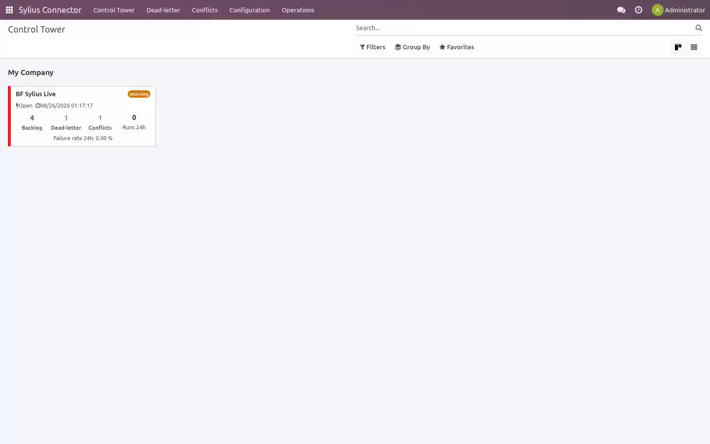Click the Failure rate 24h text

83,138
